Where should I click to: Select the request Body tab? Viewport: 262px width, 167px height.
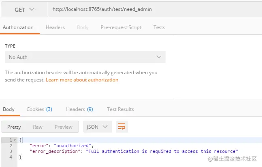click(x=83, y=27)
